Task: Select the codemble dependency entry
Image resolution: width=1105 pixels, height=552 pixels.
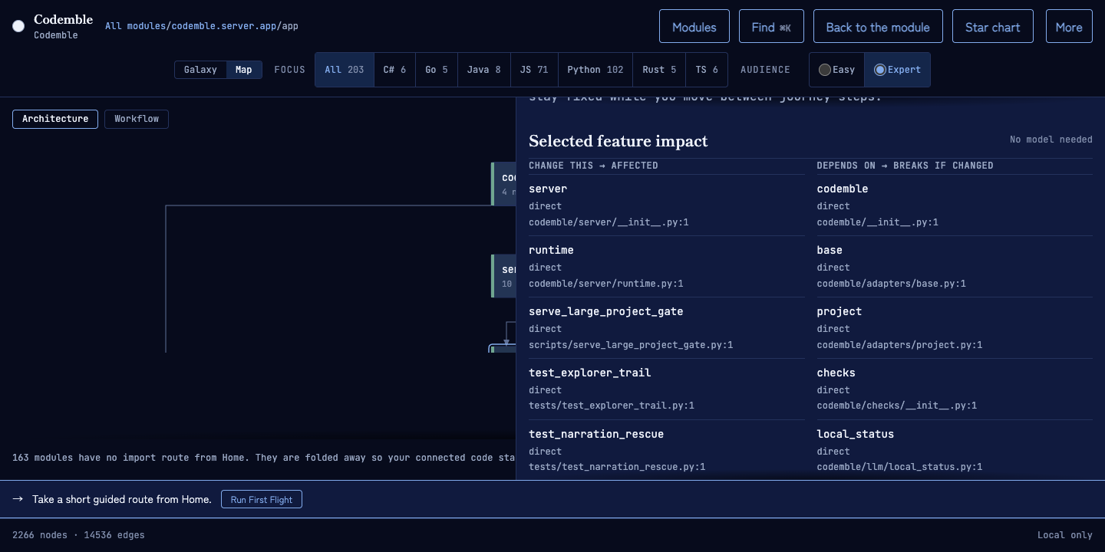Action: (955, 205)
